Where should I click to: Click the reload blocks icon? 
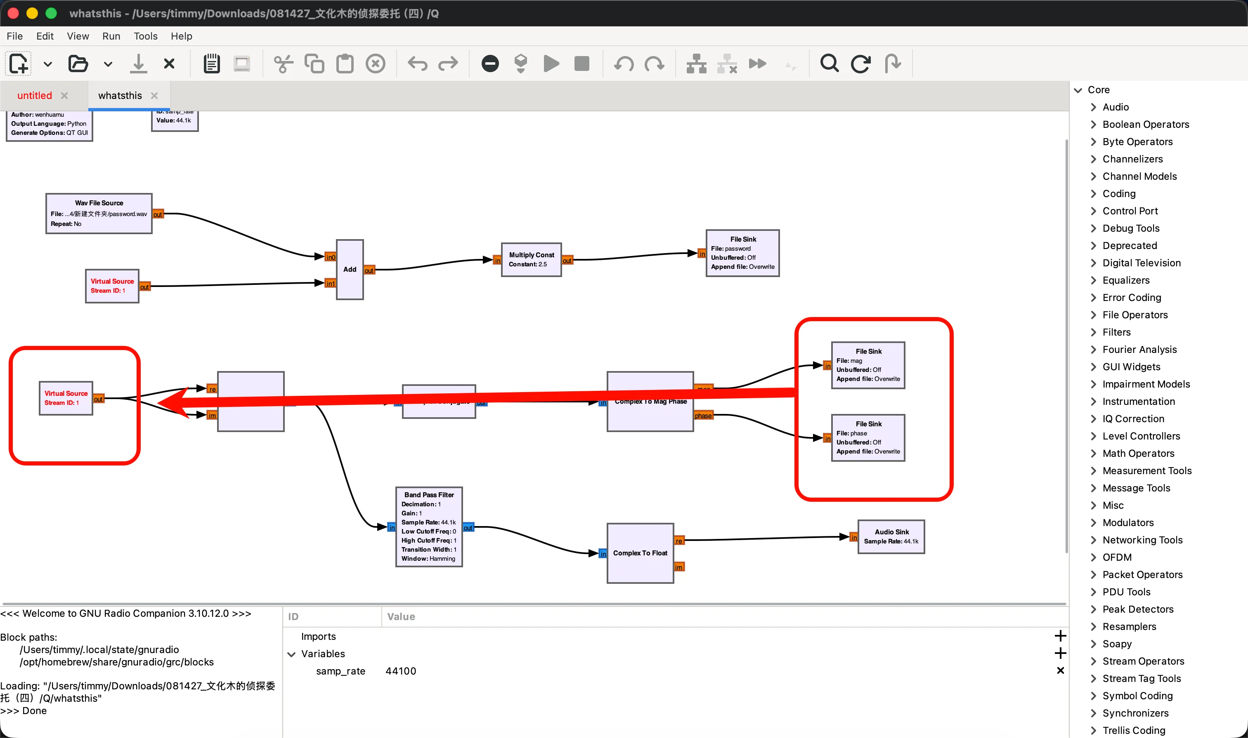pyautogui.click(x=860, y=63)
